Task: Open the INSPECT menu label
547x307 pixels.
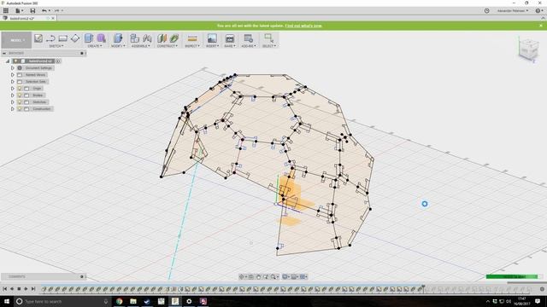Action: [191, 46]
